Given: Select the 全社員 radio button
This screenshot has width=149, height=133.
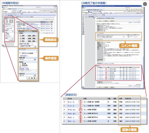Looking at the screenshot, I should 21,64.
